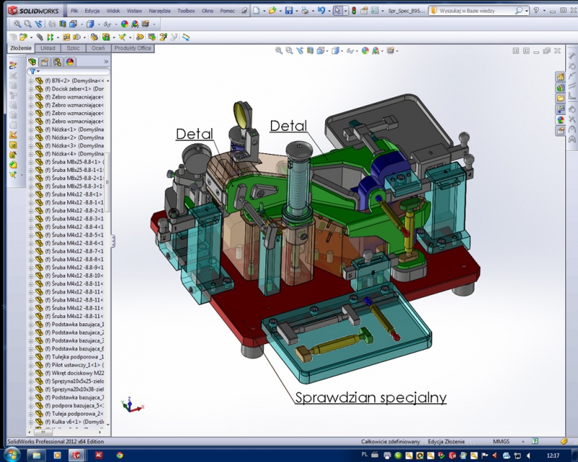Image resolution: width=578 pixels, height=462 pixels.
Task: Open the DisplayManager color ball tab
Action: pos(70,62)
